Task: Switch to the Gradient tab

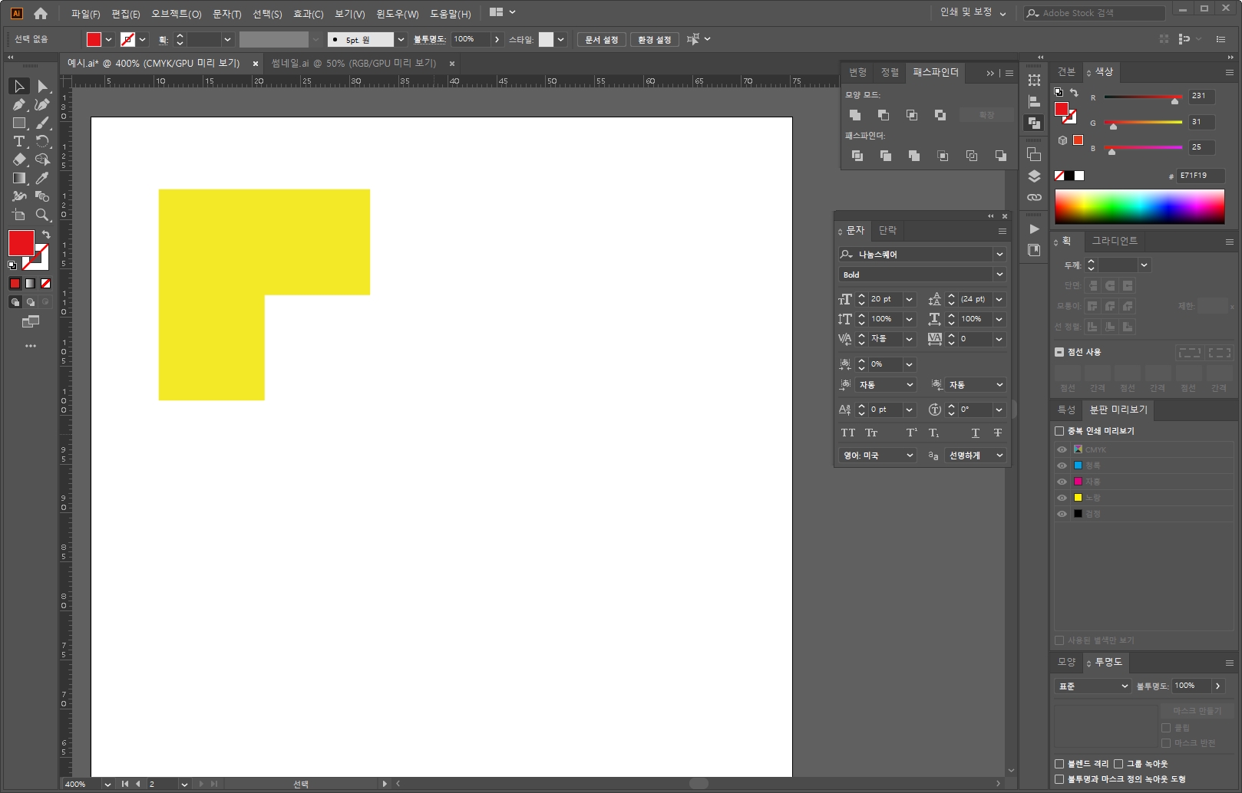Action: point(1115,241)
